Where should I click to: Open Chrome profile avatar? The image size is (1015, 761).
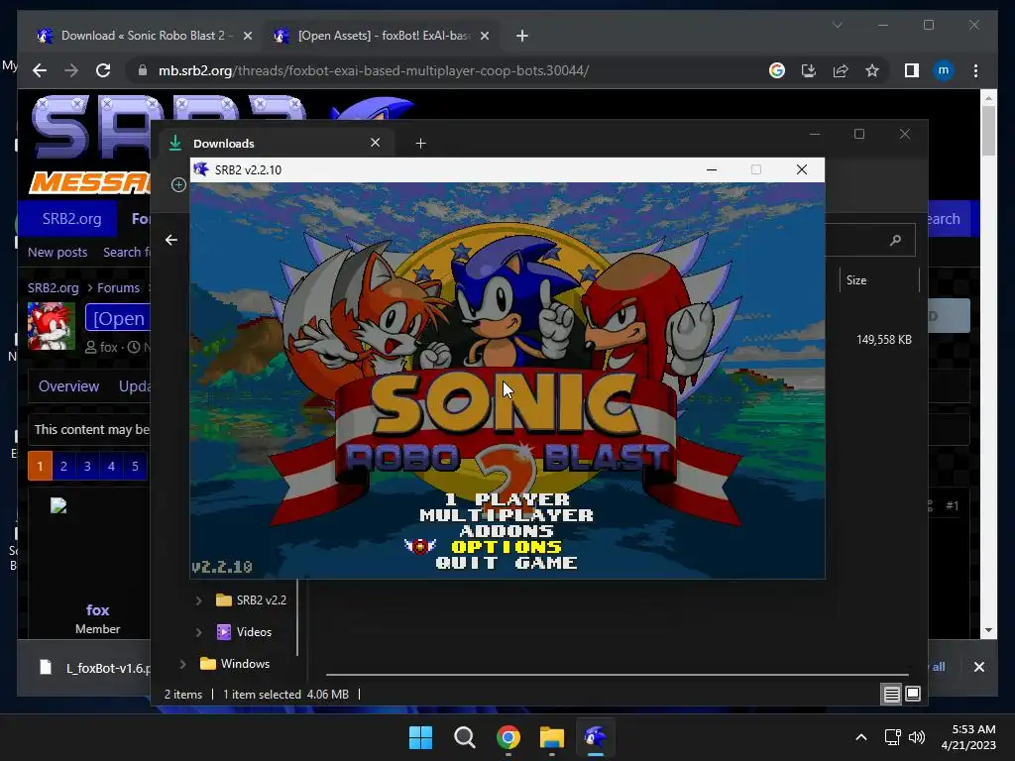[944, 70]
